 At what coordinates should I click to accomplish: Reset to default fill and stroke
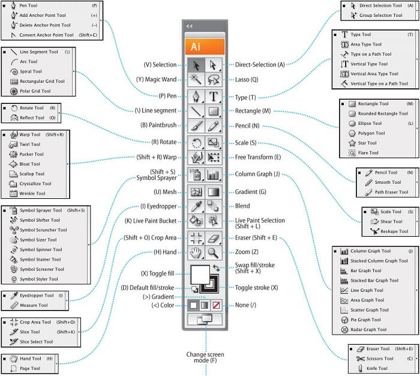[195, 289]
